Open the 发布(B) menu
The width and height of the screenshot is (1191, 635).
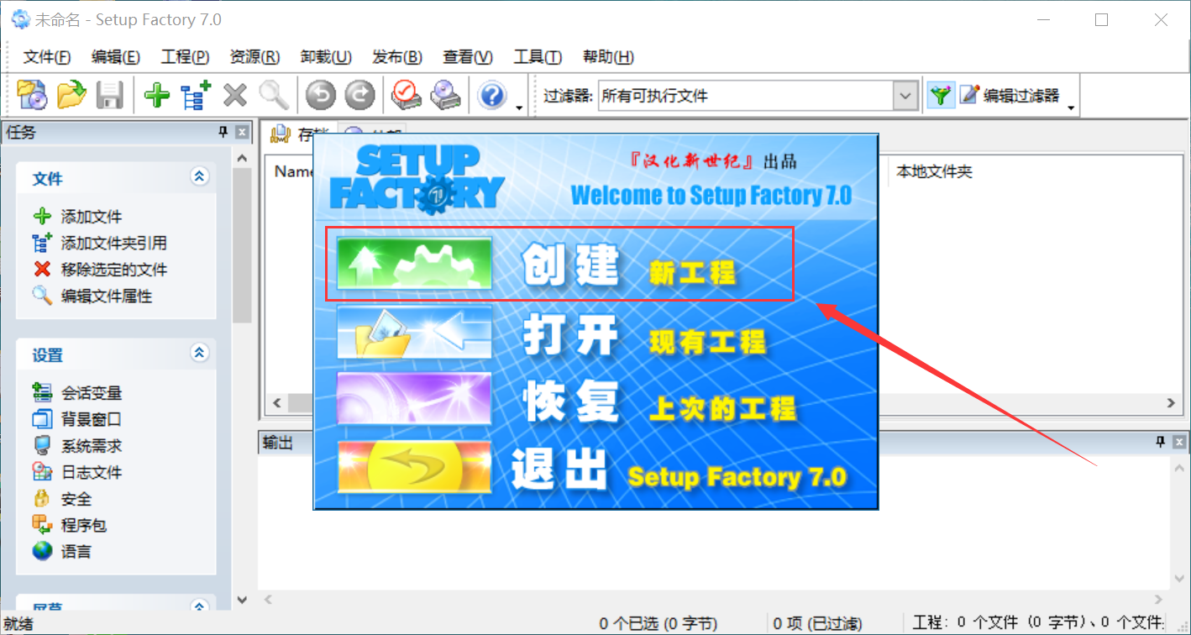397,57
